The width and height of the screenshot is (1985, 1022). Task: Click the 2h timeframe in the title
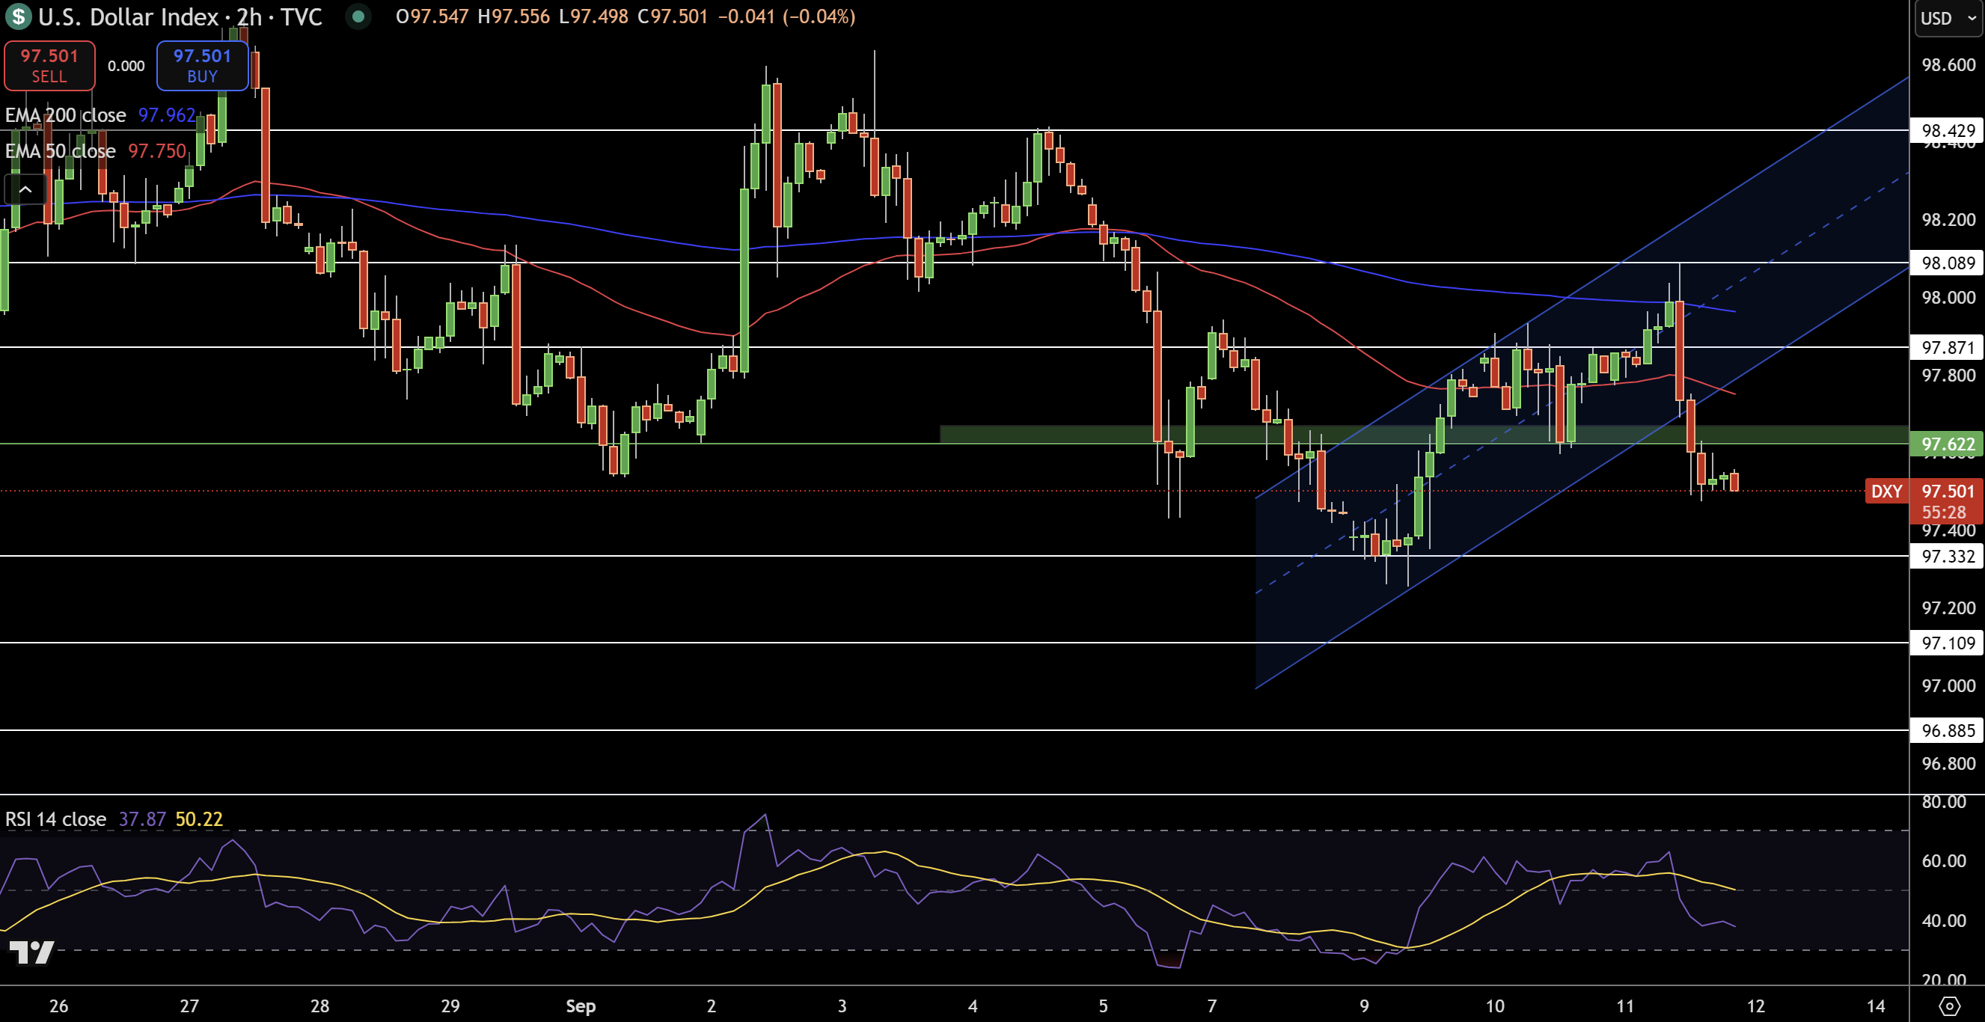248,17
